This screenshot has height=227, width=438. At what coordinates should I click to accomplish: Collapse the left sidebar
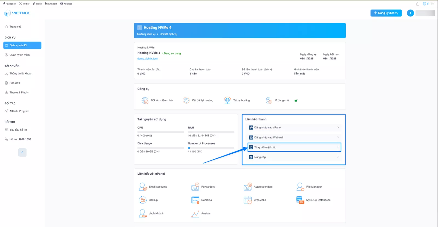pos(22,152)
